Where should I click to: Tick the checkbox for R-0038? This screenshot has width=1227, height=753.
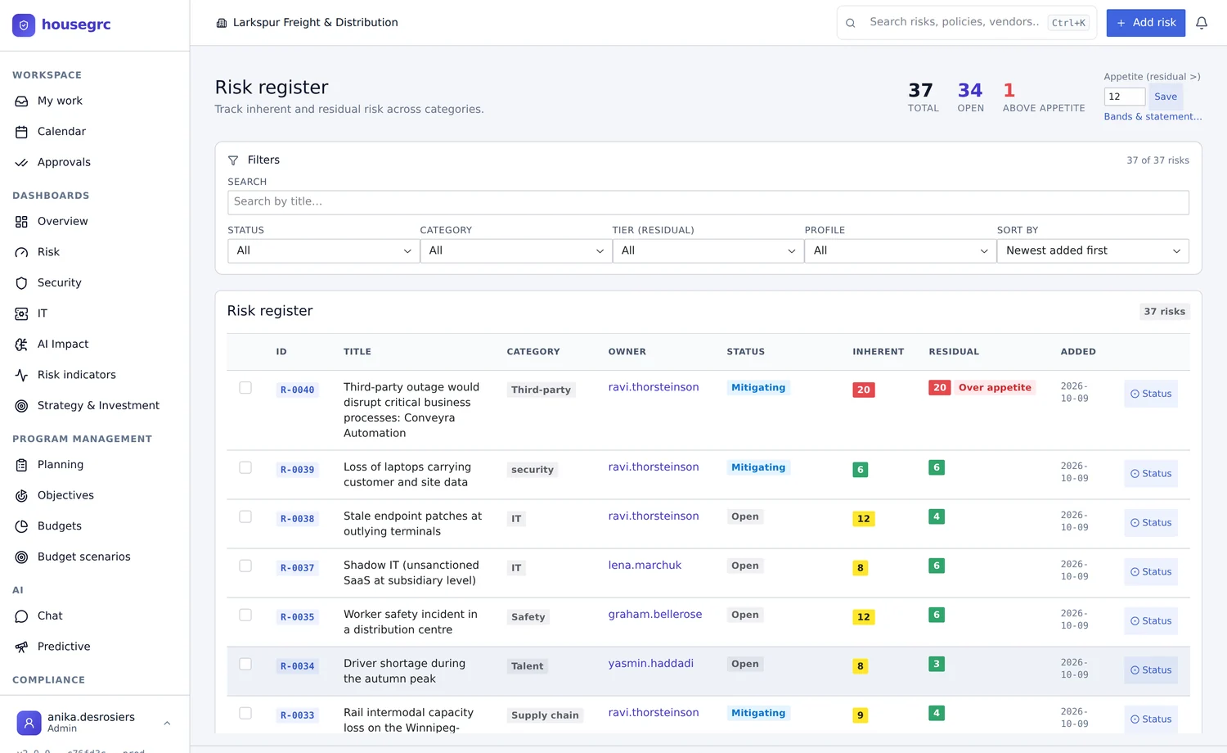click(245, 516)
